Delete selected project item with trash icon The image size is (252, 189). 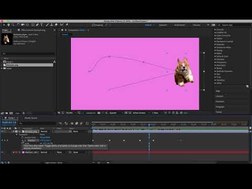[x=24, y=113]
